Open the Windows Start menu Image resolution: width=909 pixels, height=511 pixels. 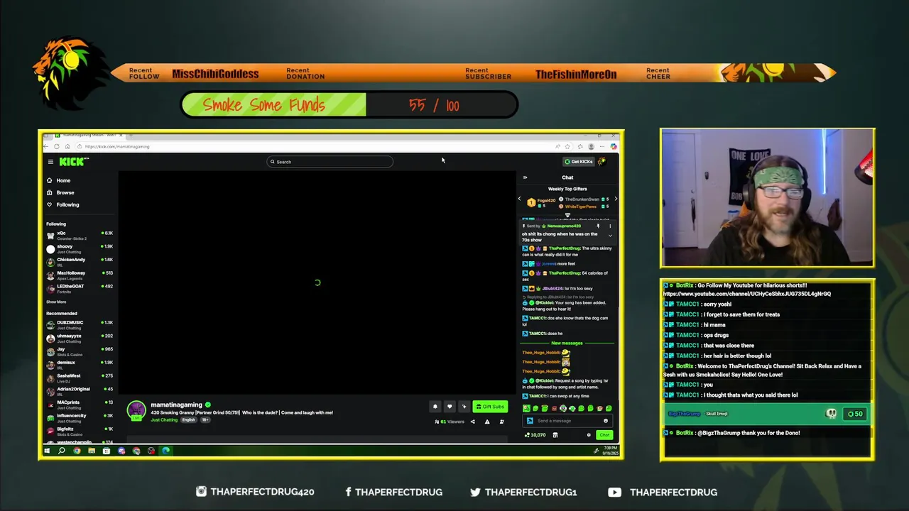pos(47,451)
